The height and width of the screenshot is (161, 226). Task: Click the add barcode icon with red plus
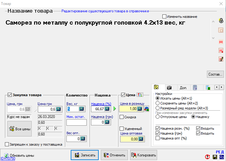[220, 50]
